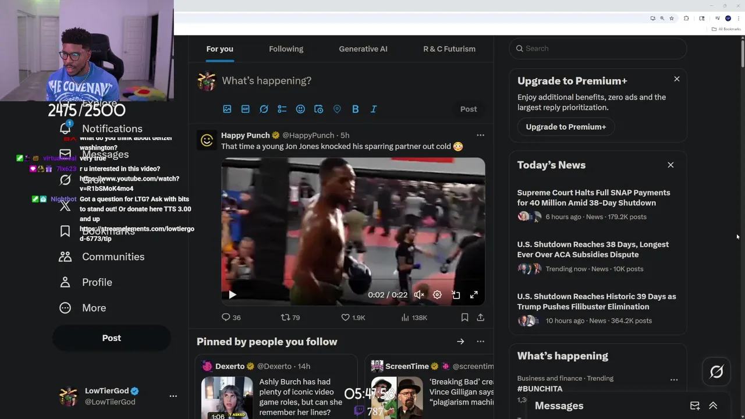
Task: Open Dexerto's Ashly Burch video thumbnail
Action: (227, 397)
